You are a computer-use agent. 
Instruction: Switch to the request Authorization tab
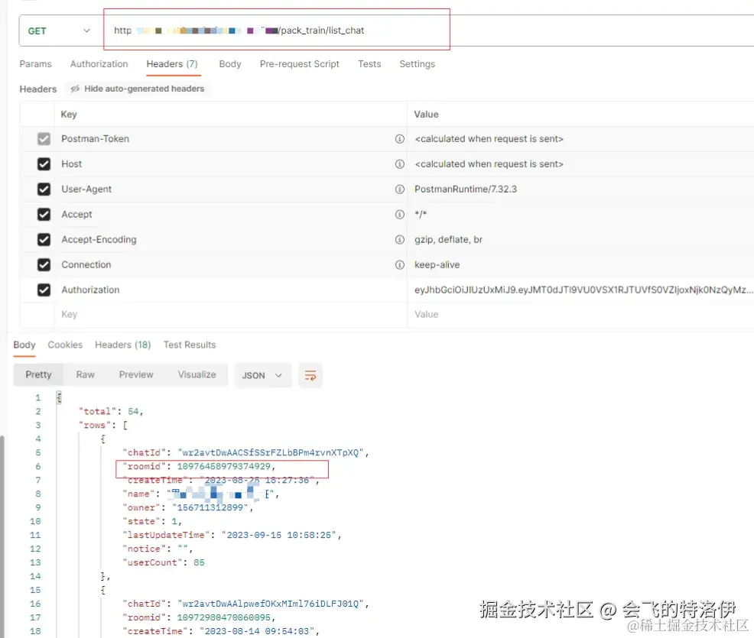click(x=99, y=64)
